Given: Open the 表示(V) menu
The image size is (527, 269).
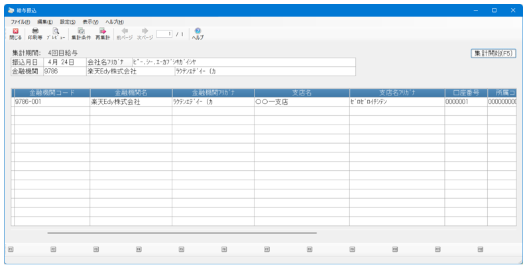Looking at the screenshot, I should pyautogui.click(x=90, y=22).
